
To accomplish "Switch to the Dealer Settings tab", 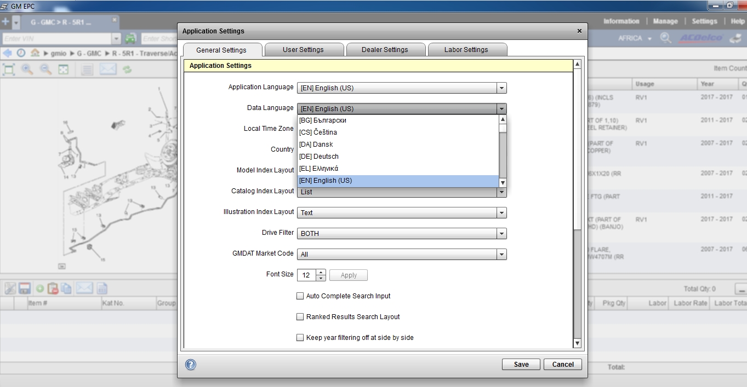I will pos(385,50).
